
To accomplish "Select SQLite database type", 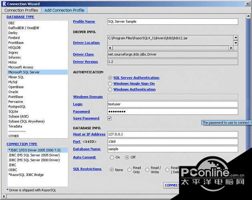I will (38, 112).
